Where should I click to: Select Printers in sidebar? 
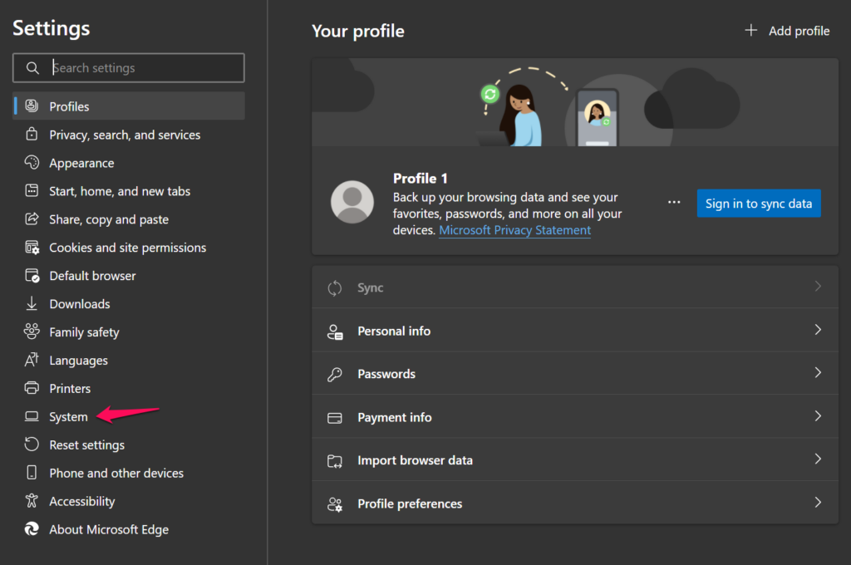(129, 388)
